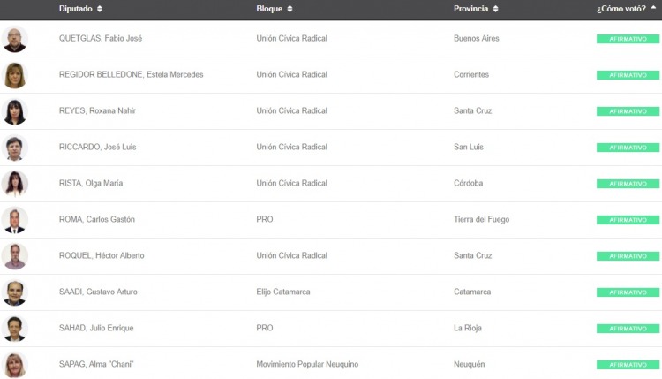Sort by ¿Cómo votó? column
Screen dimensions: 662x379
(x=626, y=9)
